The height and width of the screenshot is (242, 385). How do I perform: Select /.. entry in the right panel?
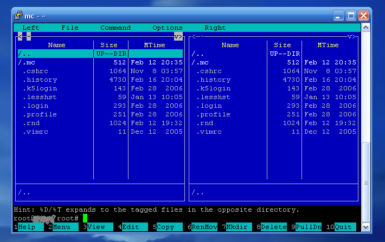pos(274,54)
